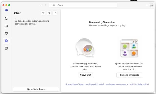This screenshot has width=156, height=94.
Task: Go forward with the right arrow
Action: [46, 5]
